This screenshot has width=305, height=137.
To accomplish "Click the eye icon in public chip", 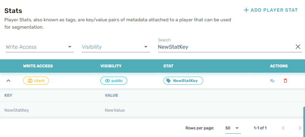I will (x=107, y=81).
